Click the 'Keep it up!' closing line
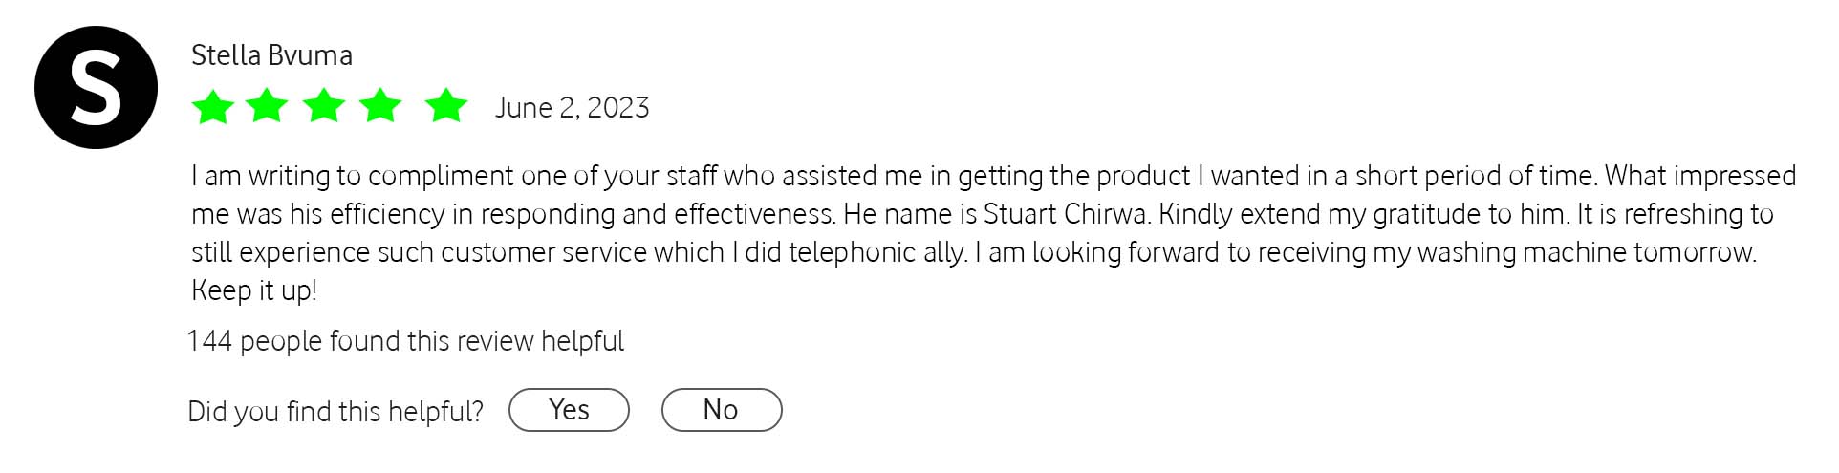1839x473 pixels. coord(254,290)
